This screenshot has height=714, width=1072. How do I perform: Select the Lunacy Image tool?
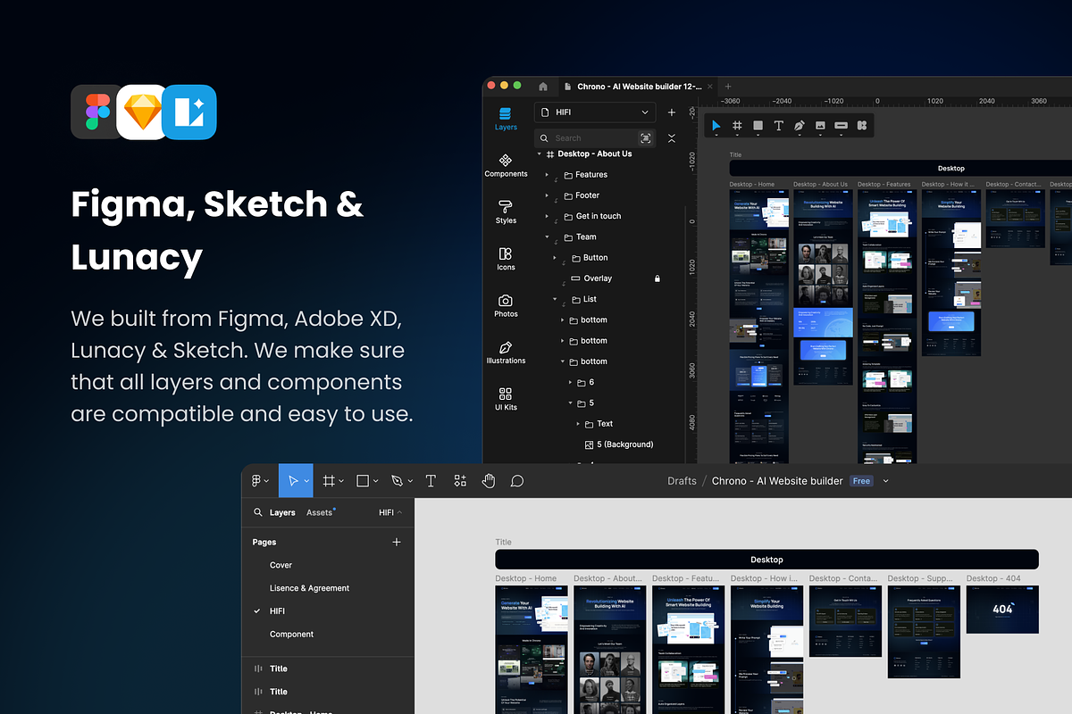[820, 127]
